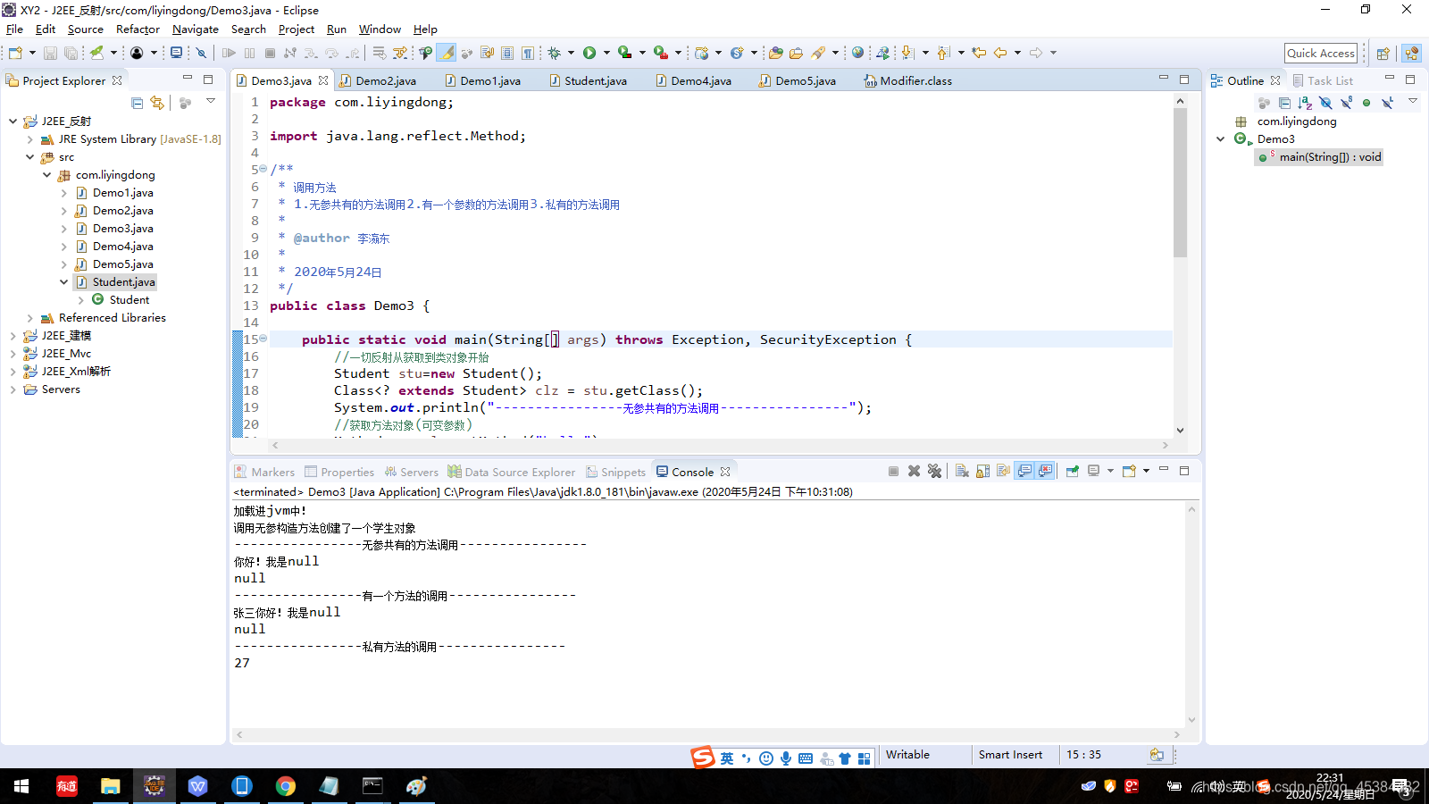Click the Back navigation arrow

(x=1000, y=53)
